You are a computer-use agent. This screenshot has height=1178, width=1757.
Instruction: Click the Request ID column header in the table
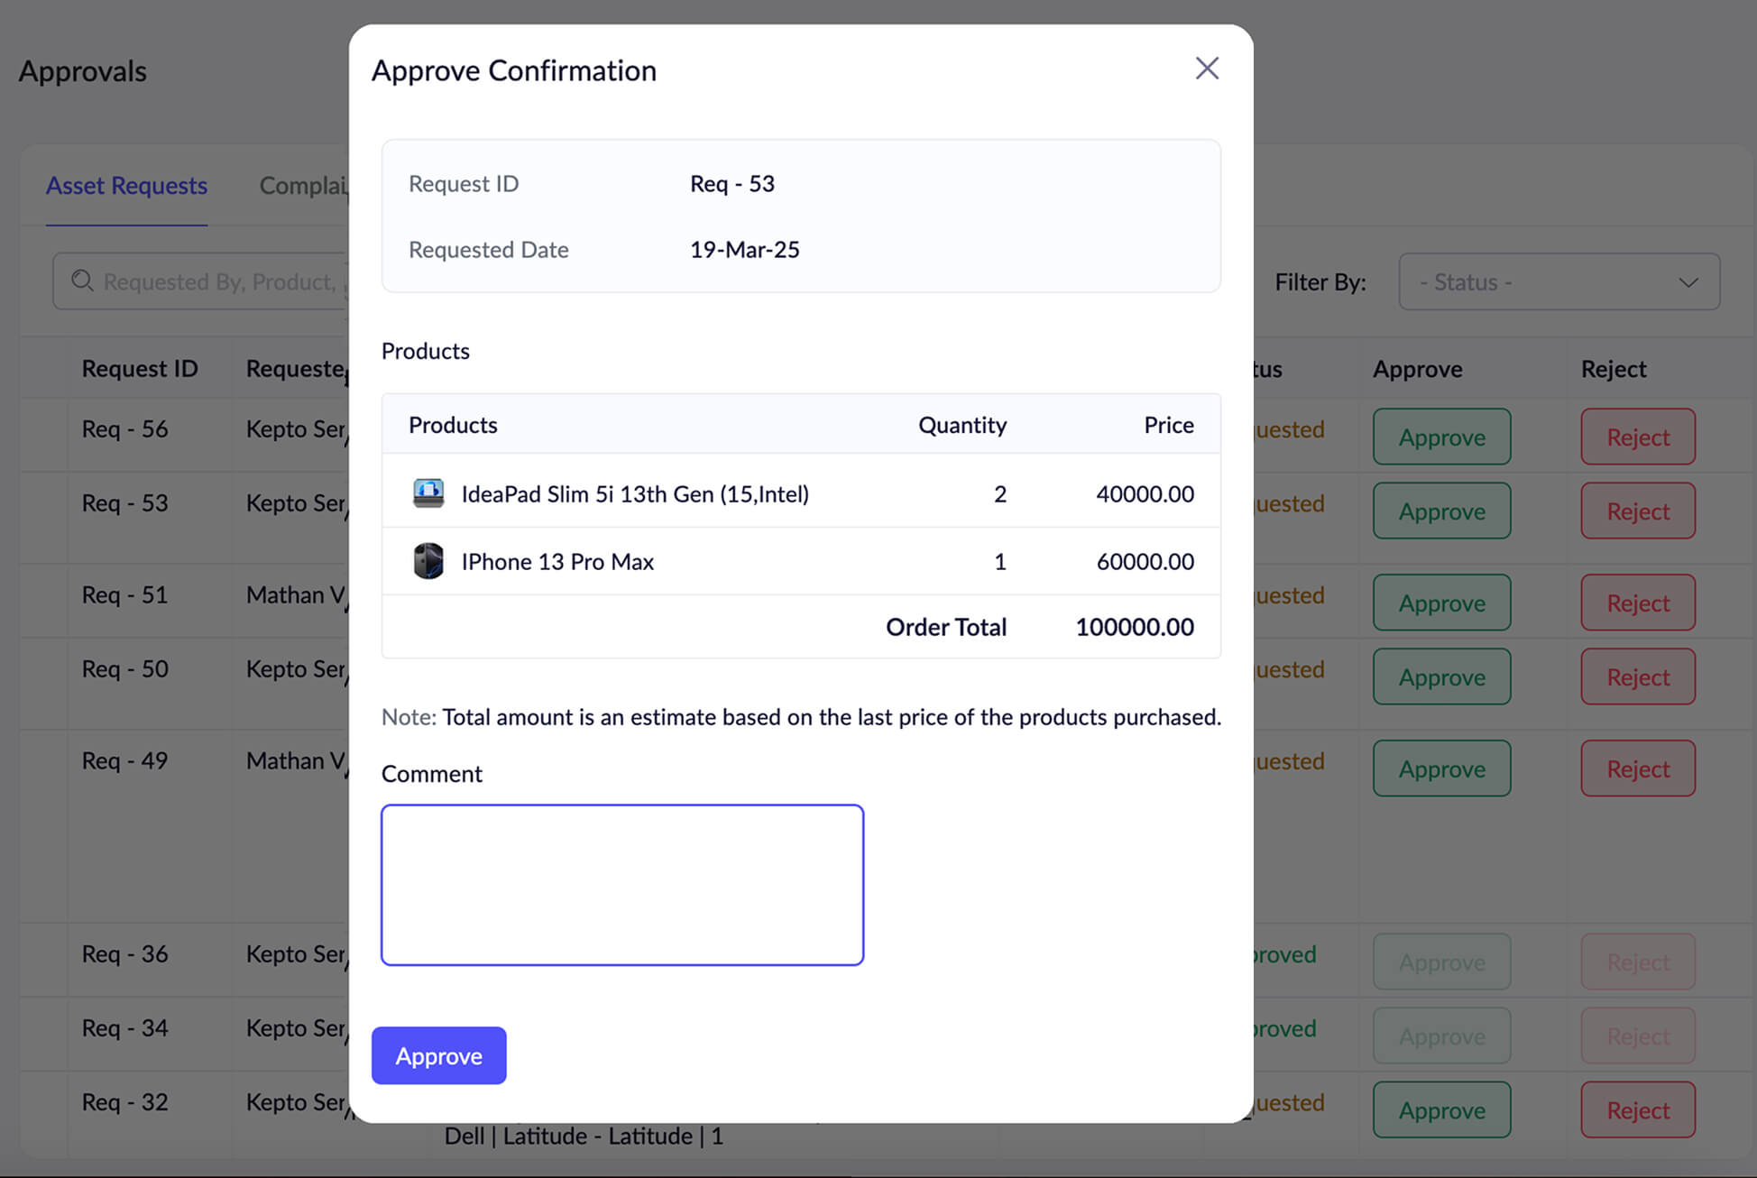pyautogui.click(x=140, y=368)
